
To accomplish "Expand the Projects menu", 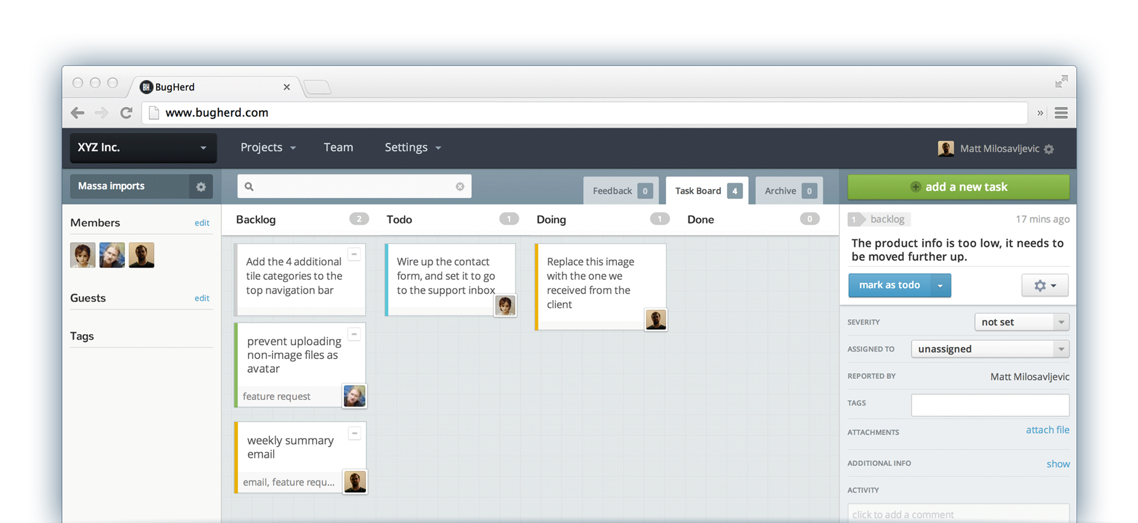I will pos(268,148).
